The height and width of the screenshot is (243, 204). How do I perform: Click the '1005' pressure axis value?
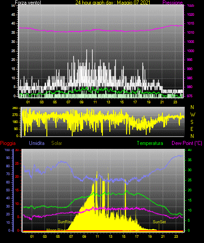pos(190,42)
